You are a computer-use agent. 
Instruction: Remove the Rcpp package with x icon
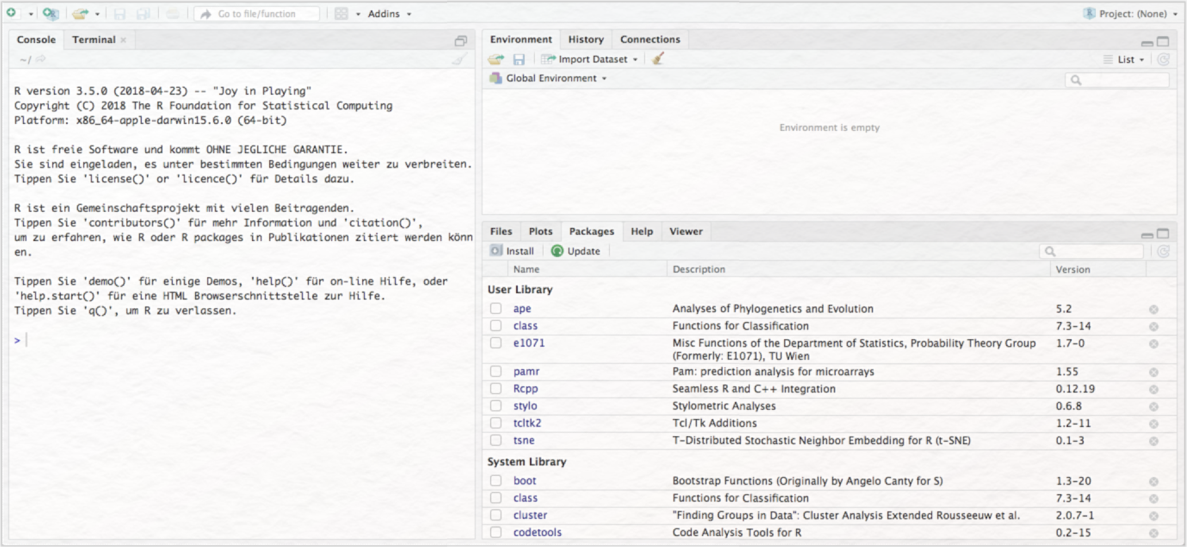1154,390
